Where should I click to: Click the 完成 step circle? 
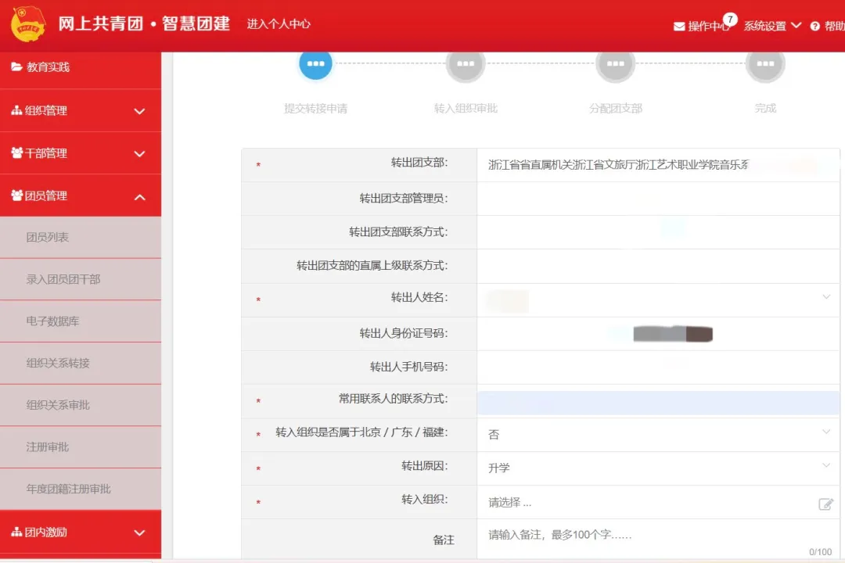765,64
